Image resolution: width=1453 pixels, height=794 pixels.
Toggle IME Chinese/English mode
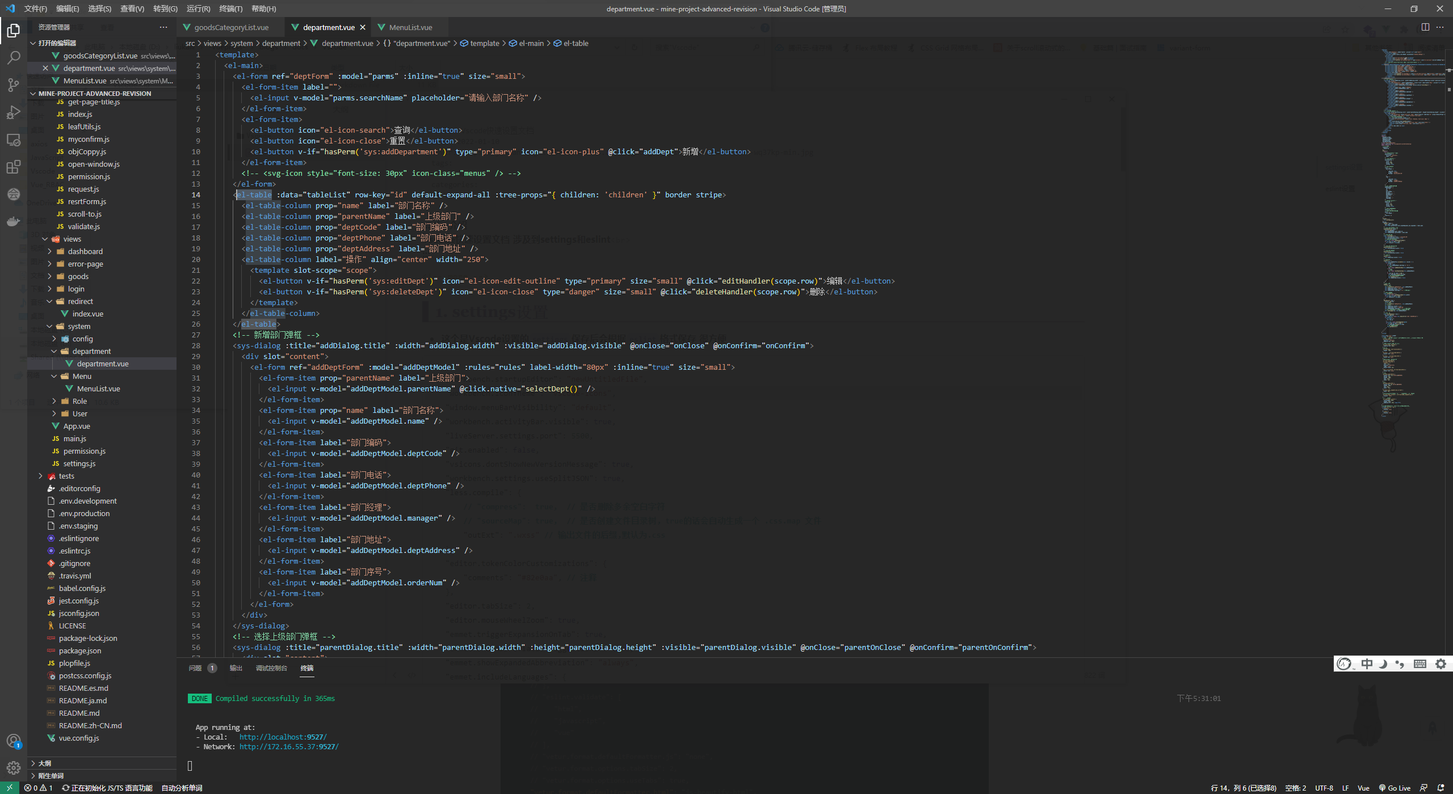coord(1367,664)
